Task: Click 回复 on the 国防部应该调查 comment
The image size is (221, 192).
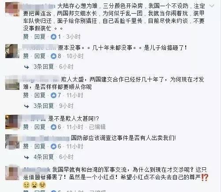Action: pos(40,146)
